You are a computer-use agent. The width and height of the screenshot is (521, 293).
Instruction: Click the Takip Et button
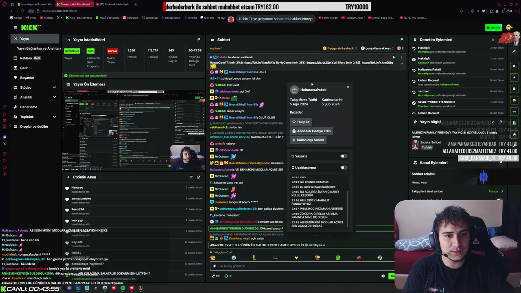(301, 122)
